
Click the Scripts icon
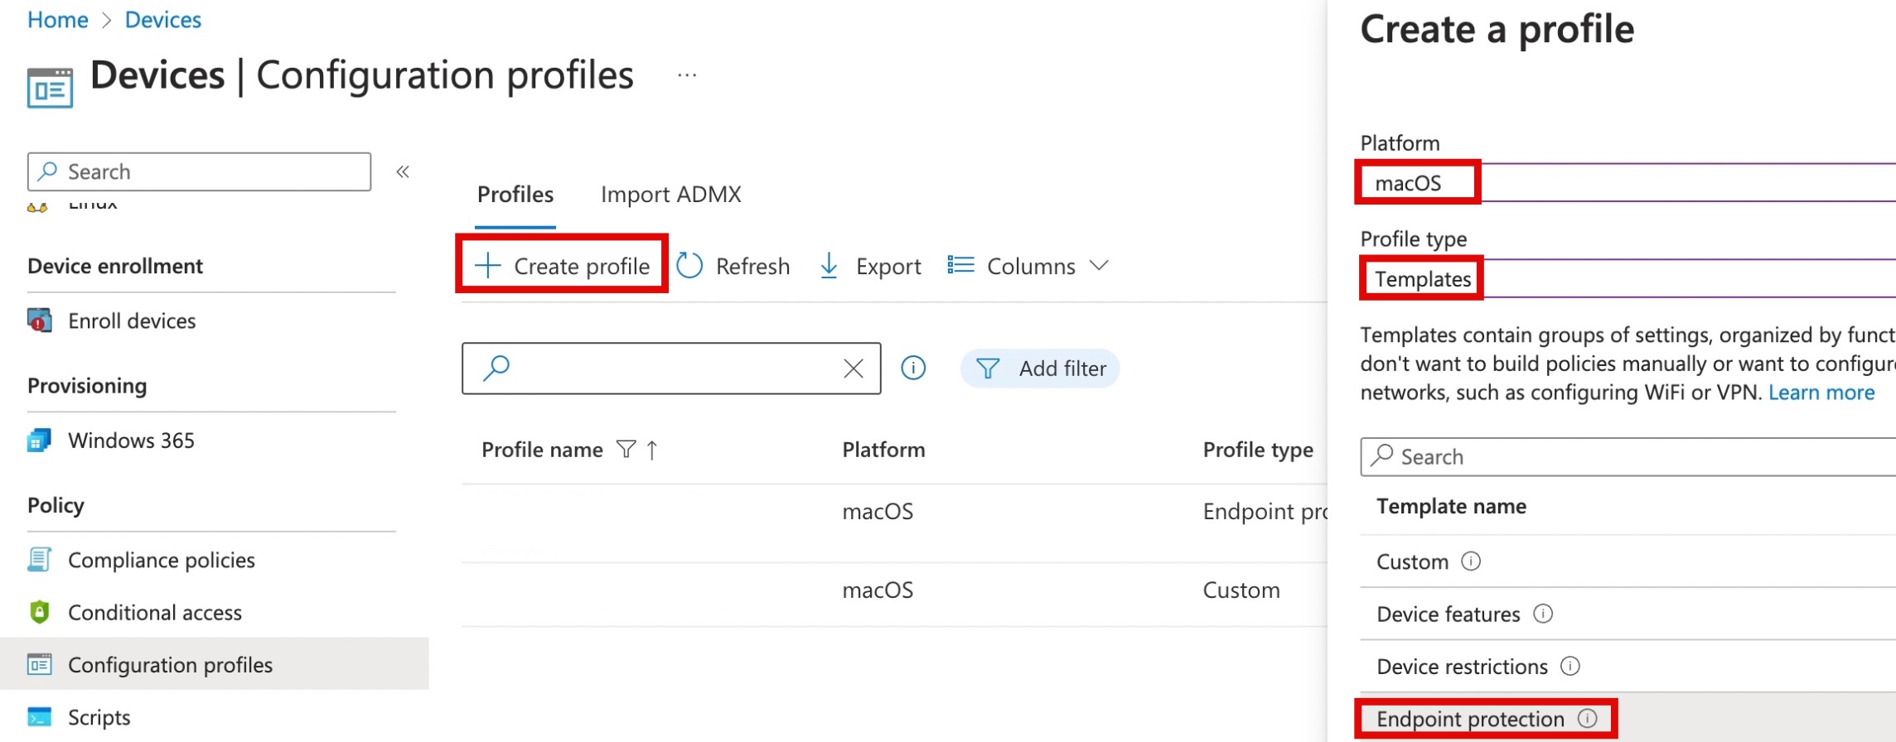[39, 717]
